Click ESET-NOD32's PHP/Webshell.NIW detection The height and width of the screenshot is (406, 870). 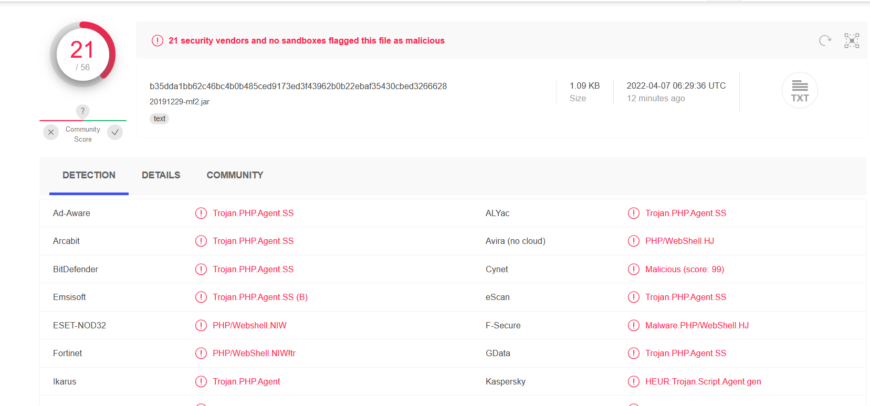click(x=249, y=325)
